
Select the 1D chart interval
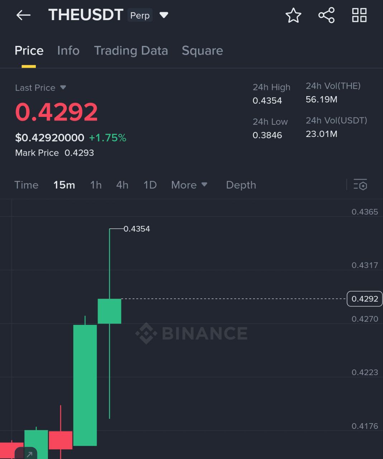[x=150, y=185]
